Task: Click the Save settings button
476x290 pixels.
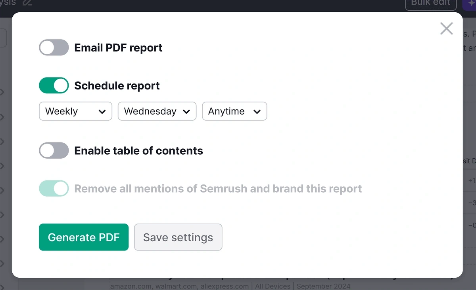Action: pyautogui.click(x=178, y=237)
